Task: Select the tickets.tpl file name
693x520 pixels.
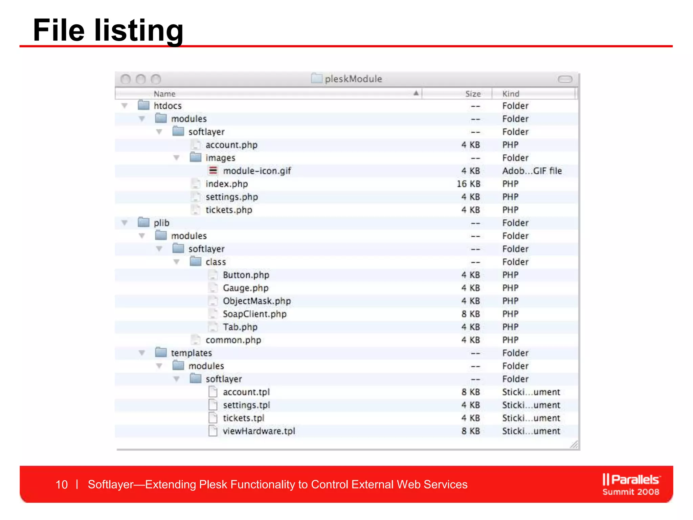Action: click(x=243, y=418)
